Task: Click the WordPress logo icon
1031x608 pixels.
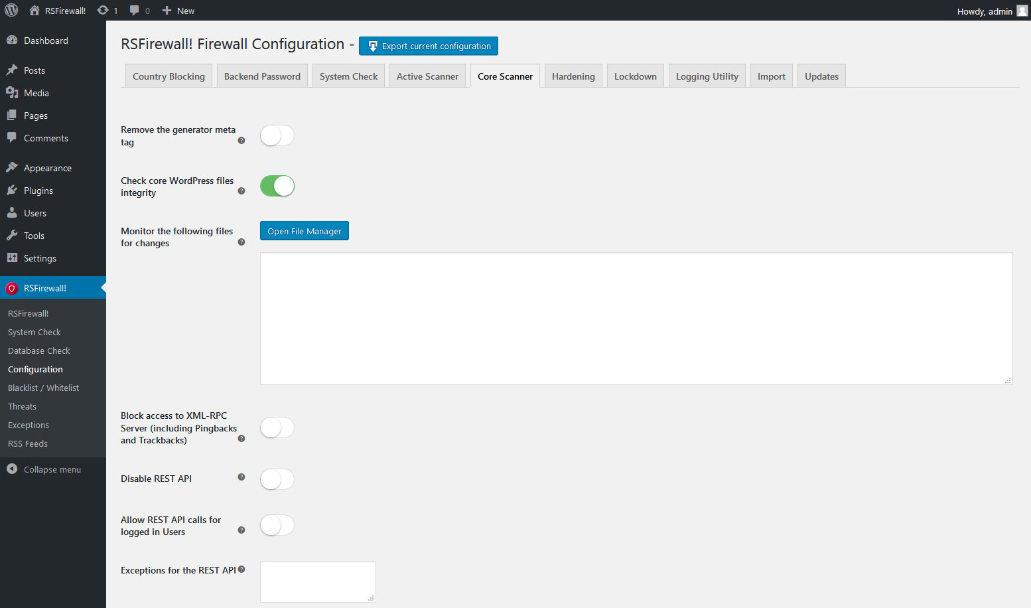Action: (x=11, y=10)
